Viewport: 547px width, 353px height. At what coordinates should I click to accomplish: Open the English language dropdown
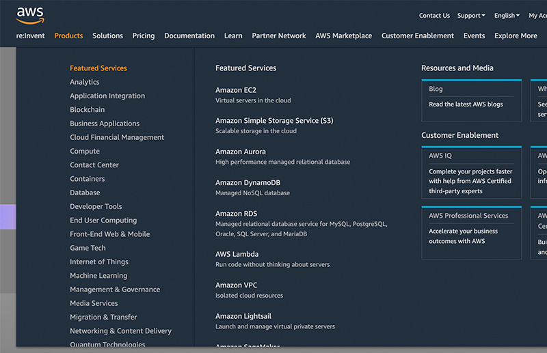coord(507,16)
